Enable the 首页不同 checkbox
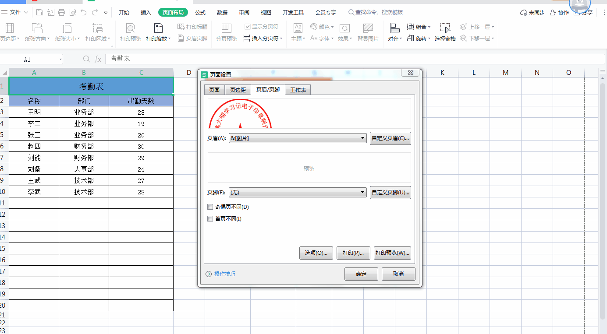This screenshot has width=607, height=334. 210,219
